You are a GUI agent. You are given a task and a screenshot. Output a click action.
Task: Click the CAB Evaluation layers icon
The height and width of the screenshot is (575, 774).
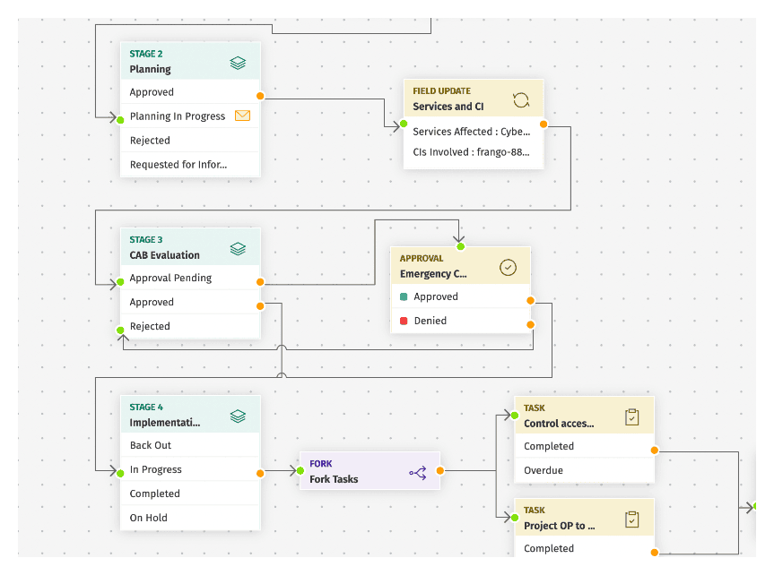tap(238, 248)
